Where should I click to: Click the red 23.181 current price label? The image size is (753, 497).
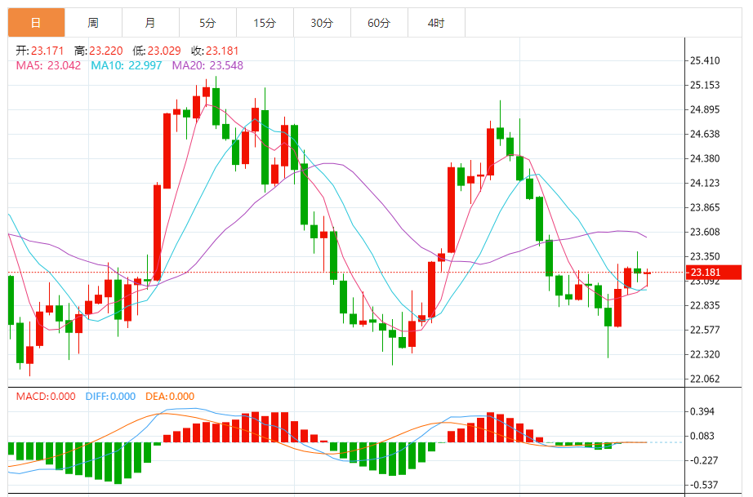(x=713, y=273)
